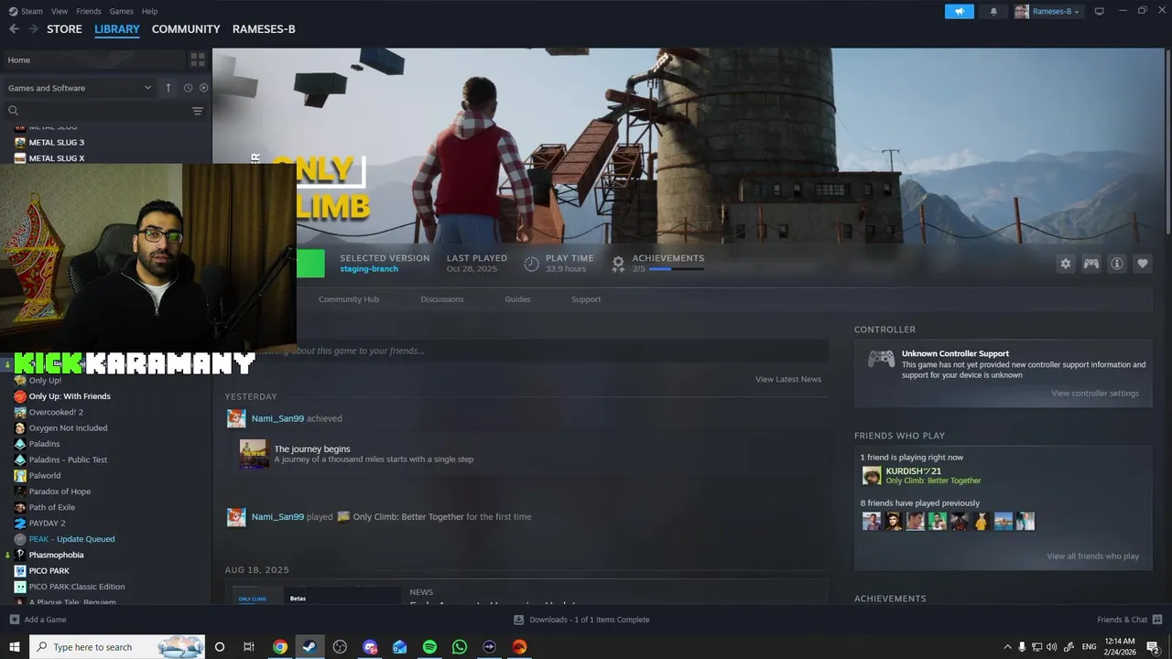Click the library search field
This screenshot has width=1172, height=659.
(x=96, y=111)
